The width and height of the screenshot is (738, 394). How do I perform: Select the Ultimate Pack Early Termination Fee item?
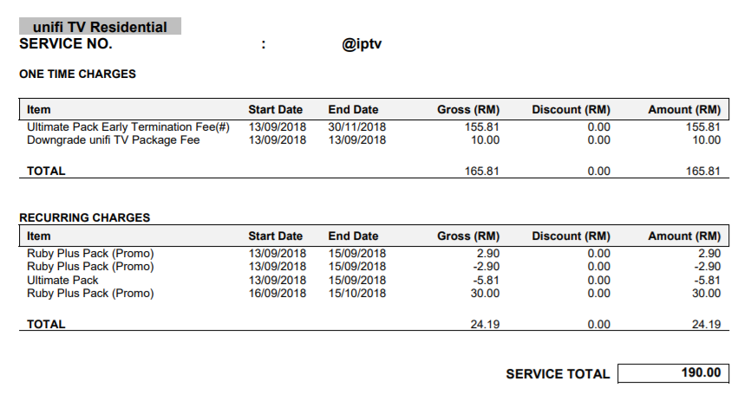click(127, 127)
